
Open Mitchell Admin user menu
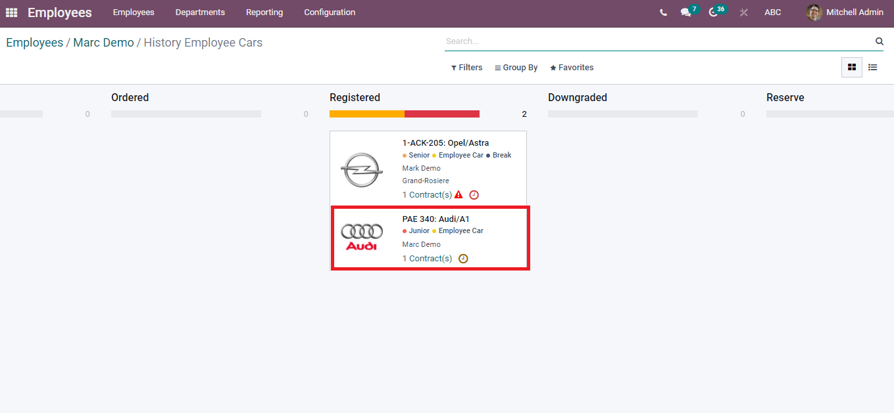pyautogui.click(x=845, y=12)
